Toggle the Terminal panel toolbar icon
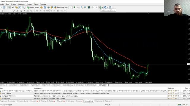The width and height of the screenshot is (190, 106). [20, 7]
